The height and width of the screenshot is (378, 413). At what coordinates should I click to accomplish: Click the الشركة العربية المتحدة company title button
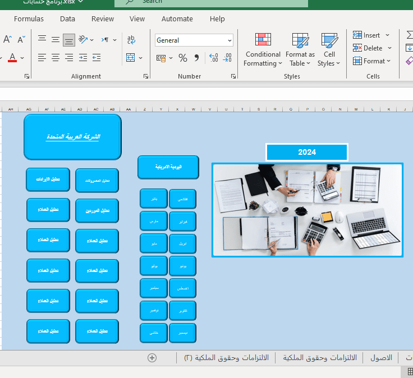73,137
